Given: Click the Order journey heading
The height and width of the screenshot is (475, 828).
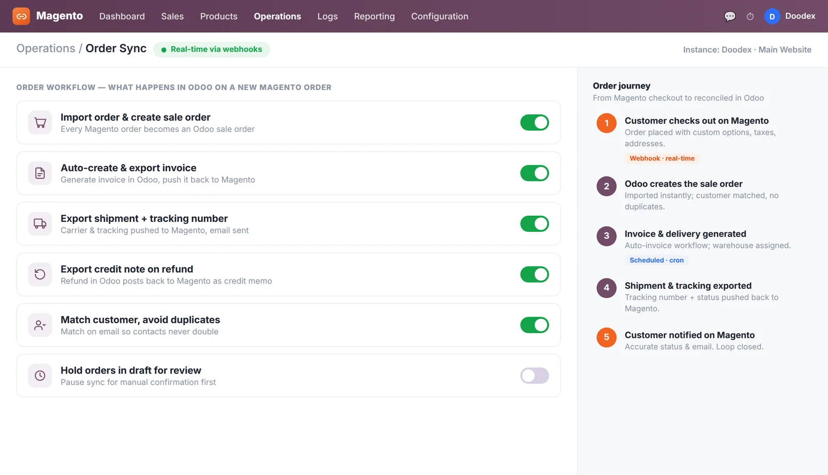Looking at the screenshot, I should [x=622, y=86].
